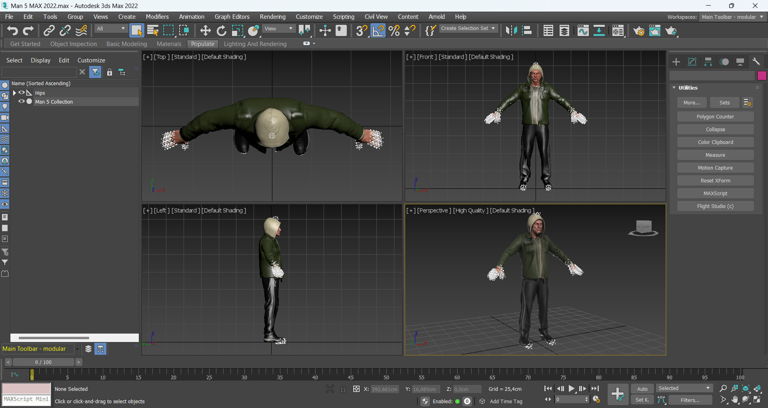This screenshot has height=408, width=768.
Task: Open the Display command panel tab
Action: 740,62
